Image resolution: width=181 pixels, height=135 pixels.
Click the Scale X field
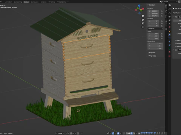coord(153,34)
